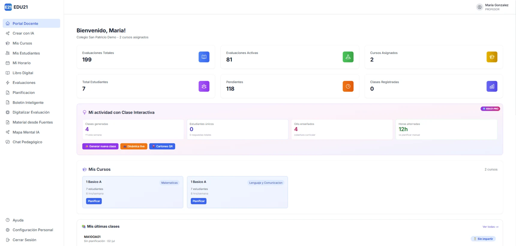Click Planificar for Lenguaje y Comunicacion
The height and width of the screenshot is (246, 516).
199,201
